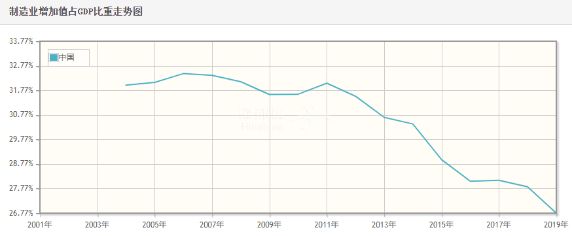Click the Hinabian watermark logo
Viewport: 572px width, 236px height.
(x=285, y=118)
